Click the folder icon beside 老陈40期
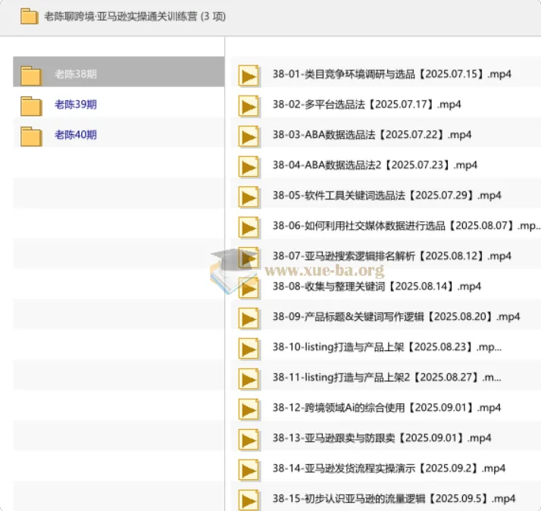The width and height of the screenshot is (541, 511). click(x=31, y=136)
